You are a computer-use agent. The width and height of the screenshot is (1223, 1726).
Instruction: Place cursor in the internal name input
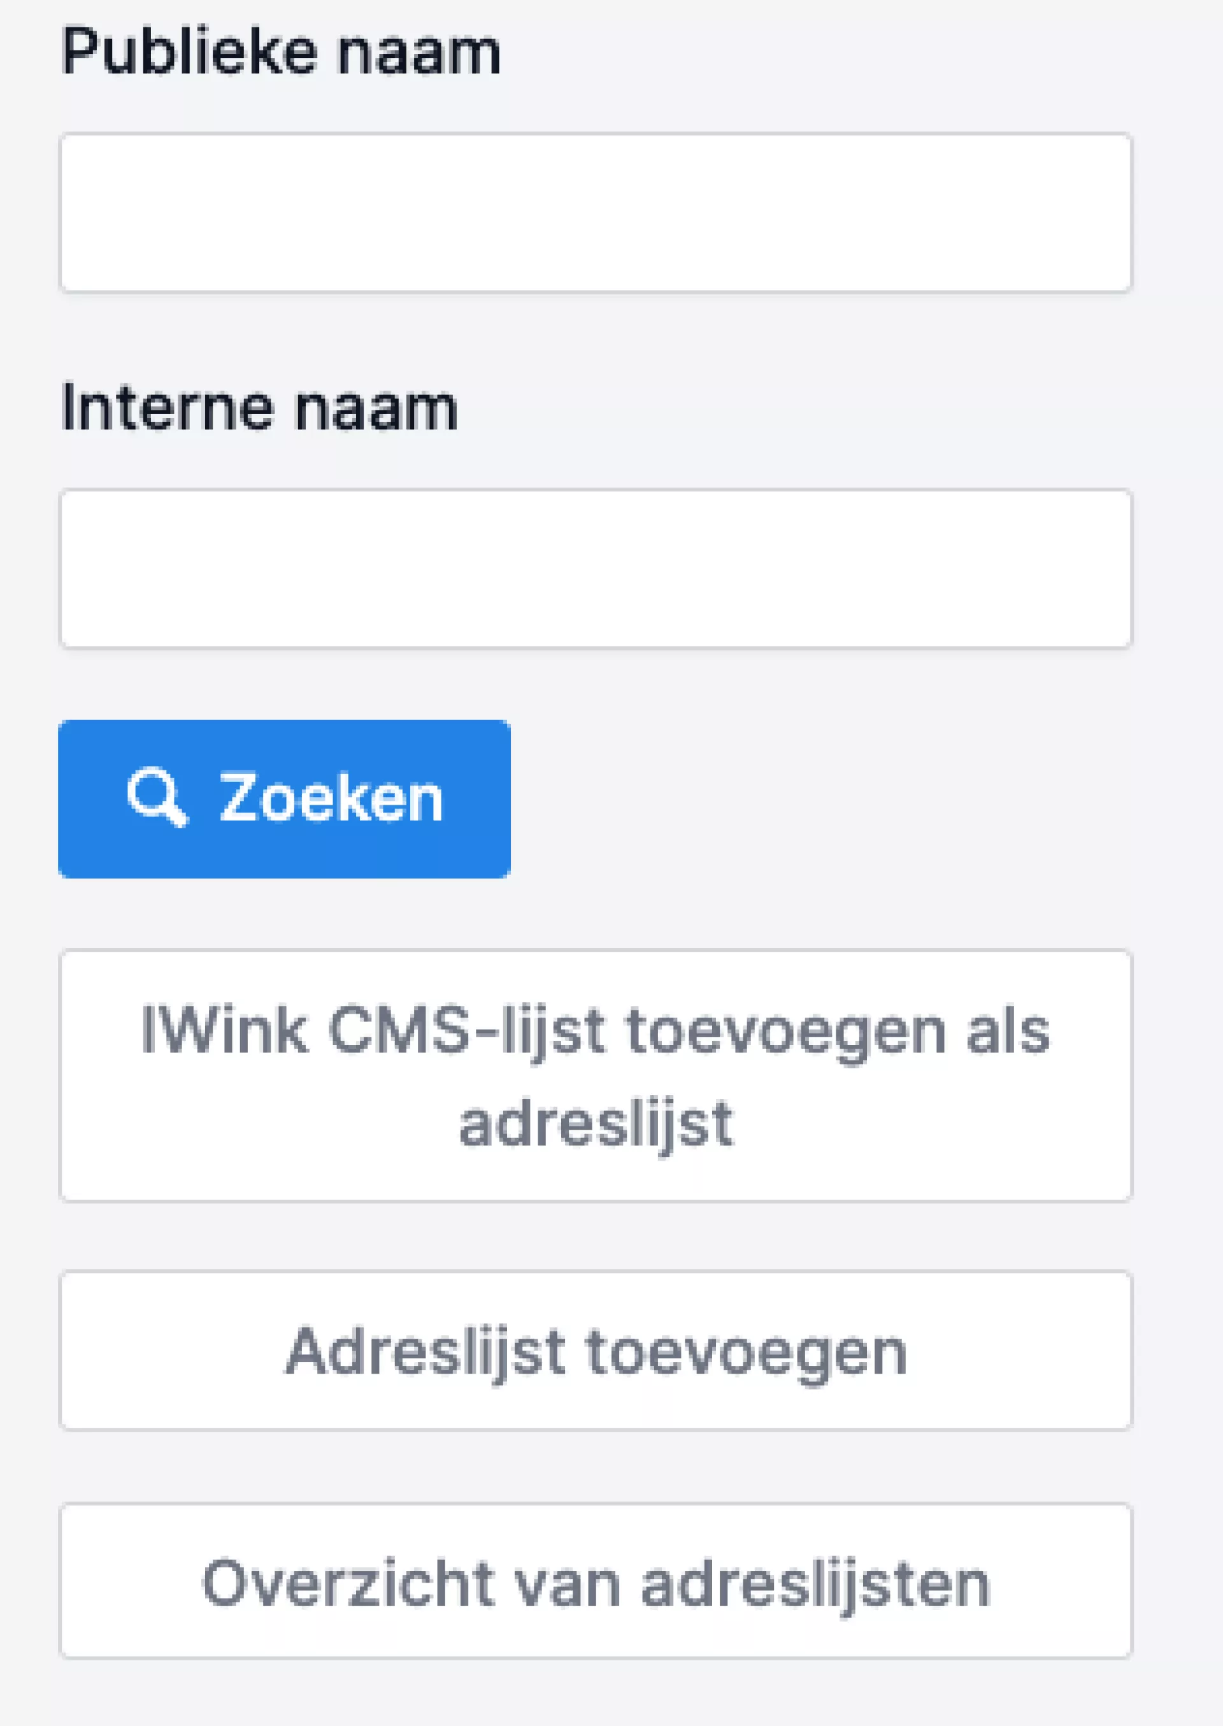point(596,568)
